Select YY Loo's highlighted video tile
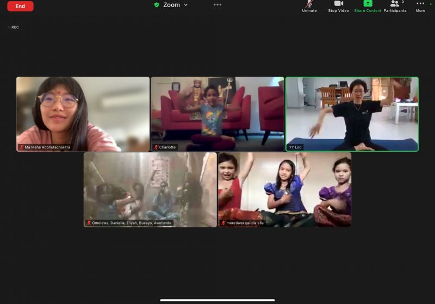The image size is (435, 304). (x=352, y=114)
